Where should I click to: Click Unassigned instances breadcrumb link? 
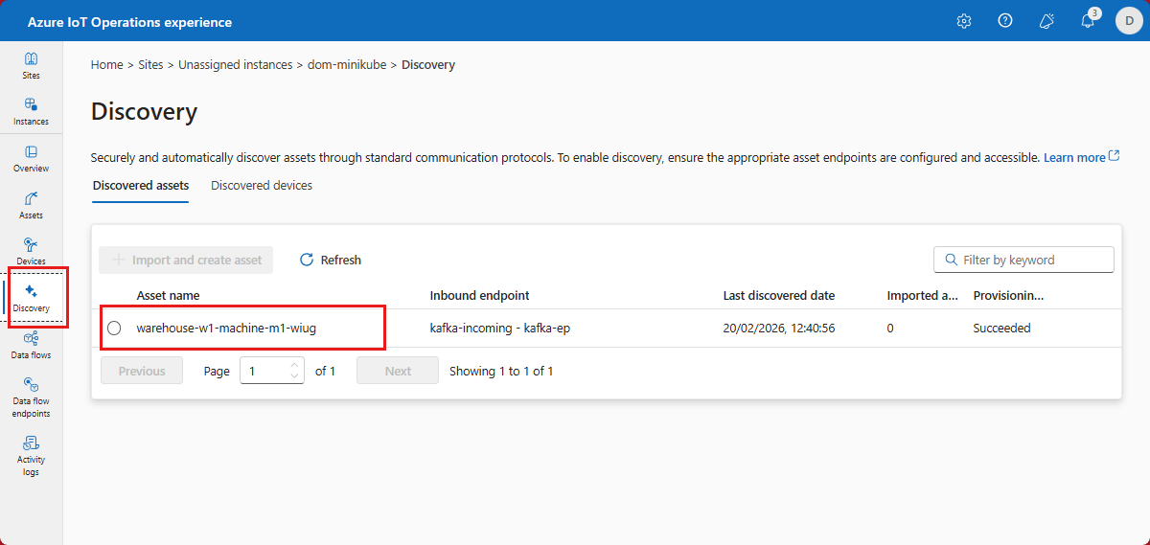(x=236, y=65)
